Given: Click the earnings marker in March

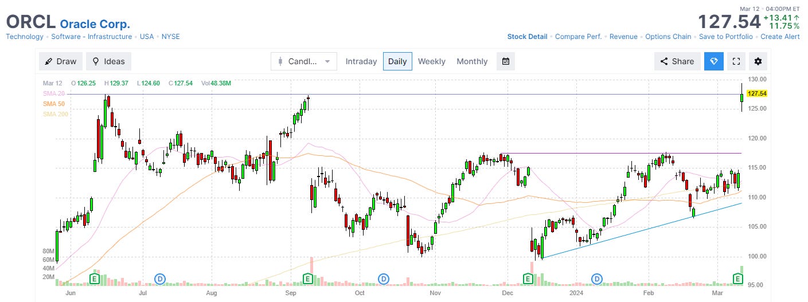Looking at the screenshot, I should (x=739, y=279).
